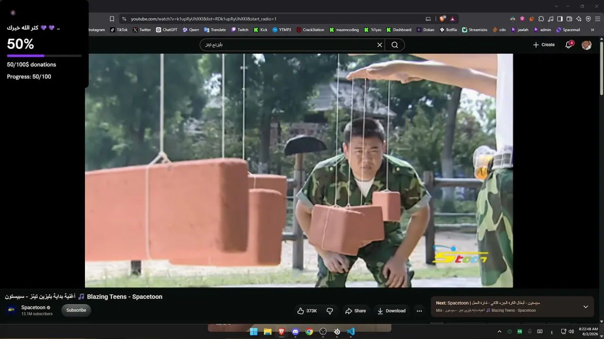This screenshot has width=604, height=339.
Task: Open the Dashboard bookmark
Action: (399, 30)
